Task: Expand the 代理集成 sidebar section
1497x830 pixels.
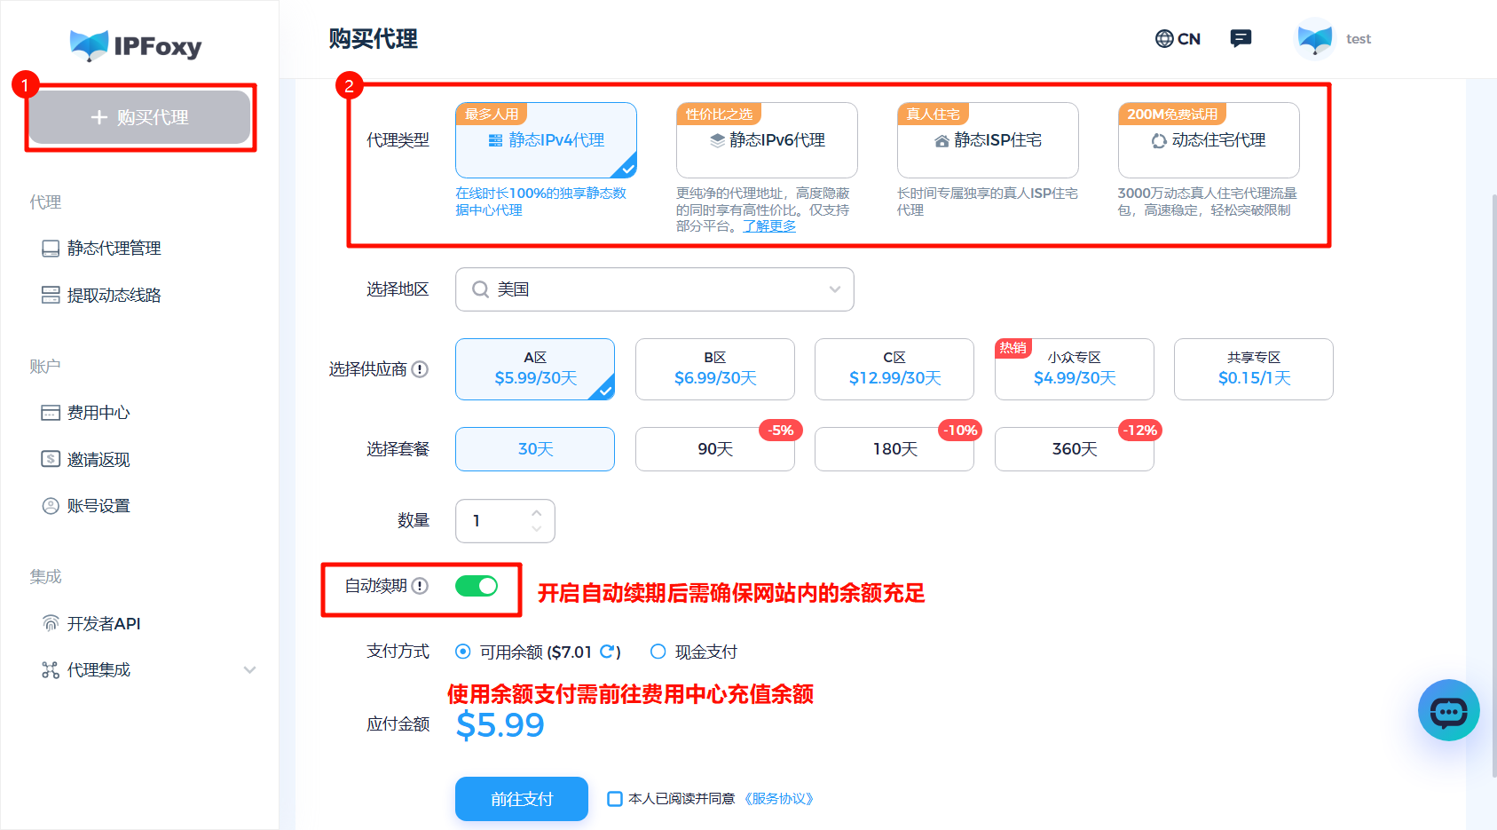Action: tap(98, 669)
